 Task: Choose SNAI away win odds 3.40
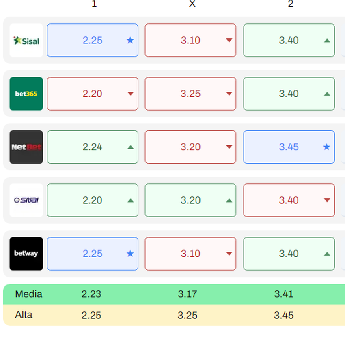[289, 200]
